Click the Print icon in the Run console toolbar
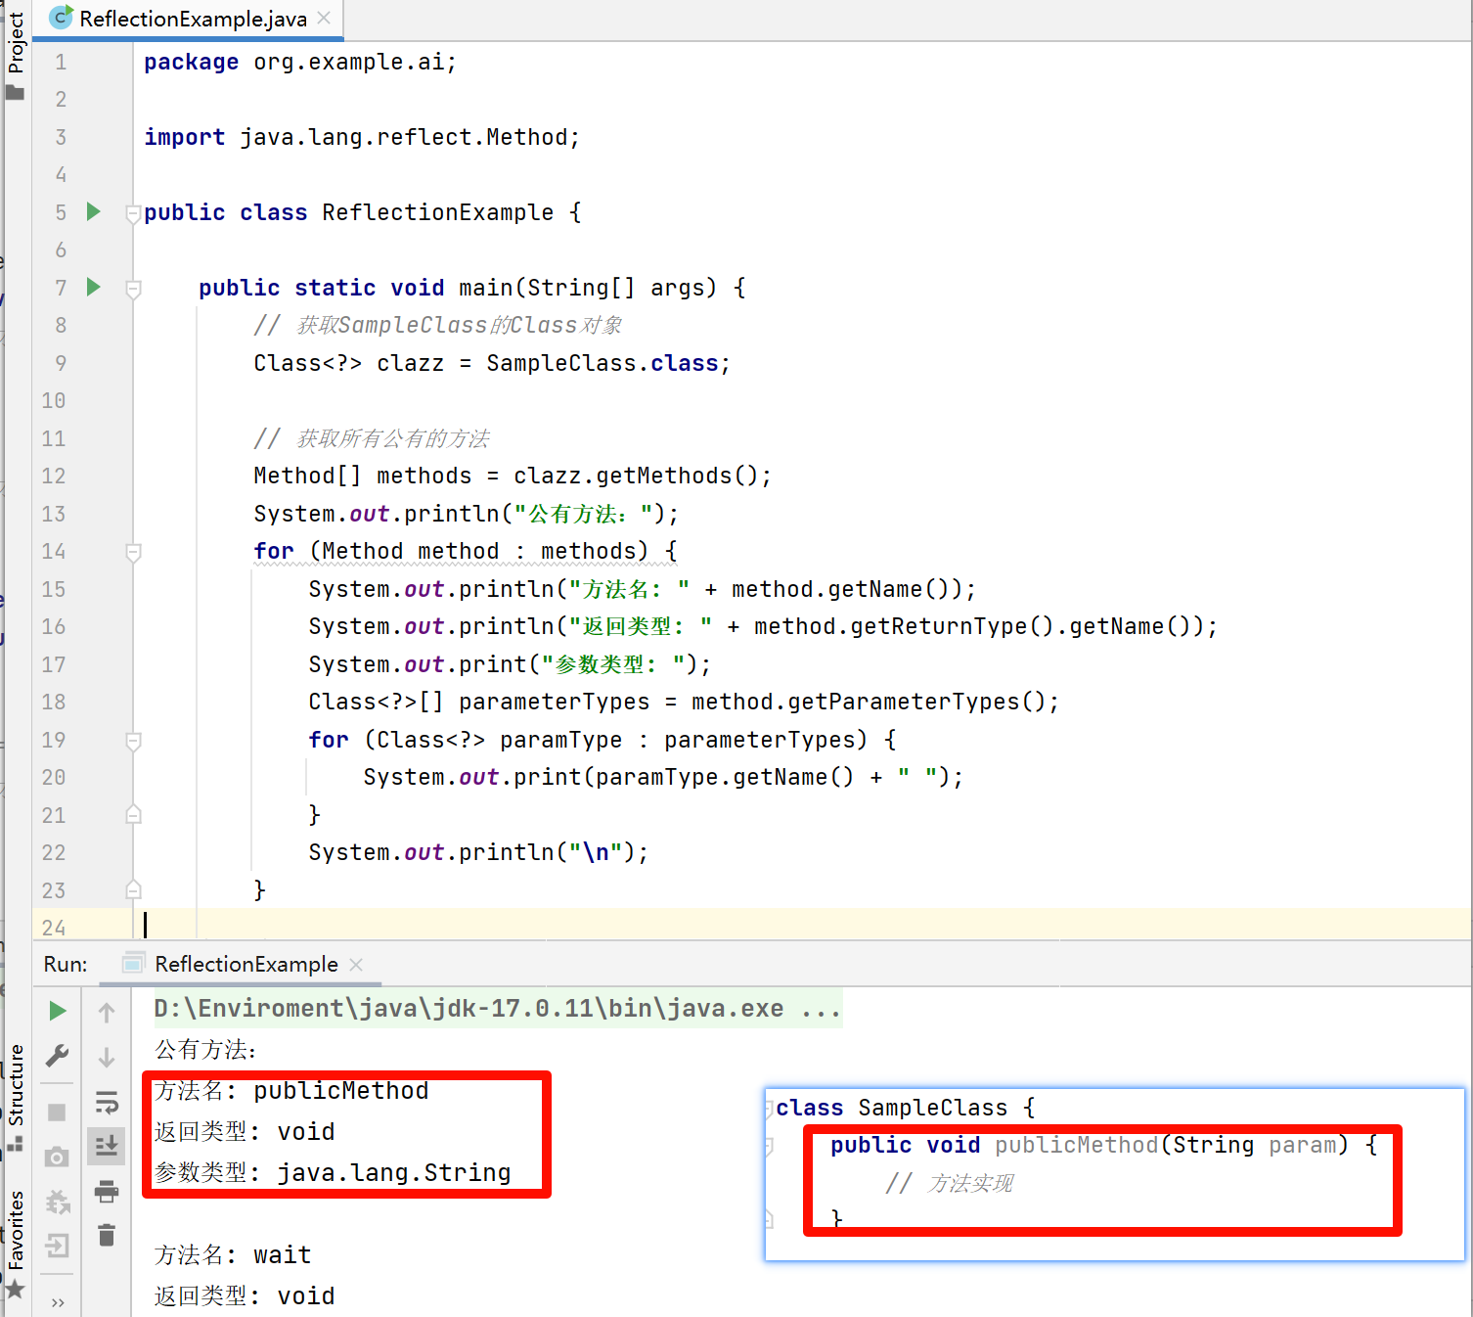Screen dimensions: 1473x1317 click(x=107, y=1191)
